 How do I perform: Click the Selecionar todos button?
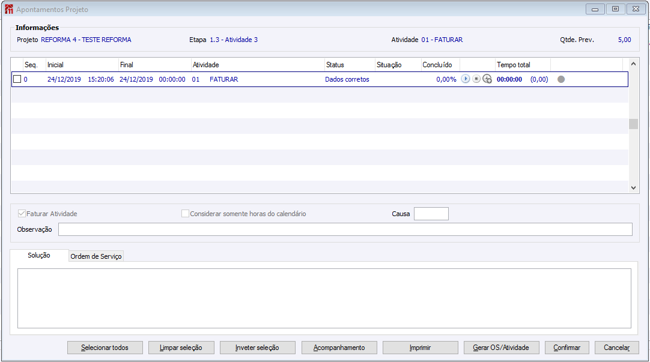point(105,348)
